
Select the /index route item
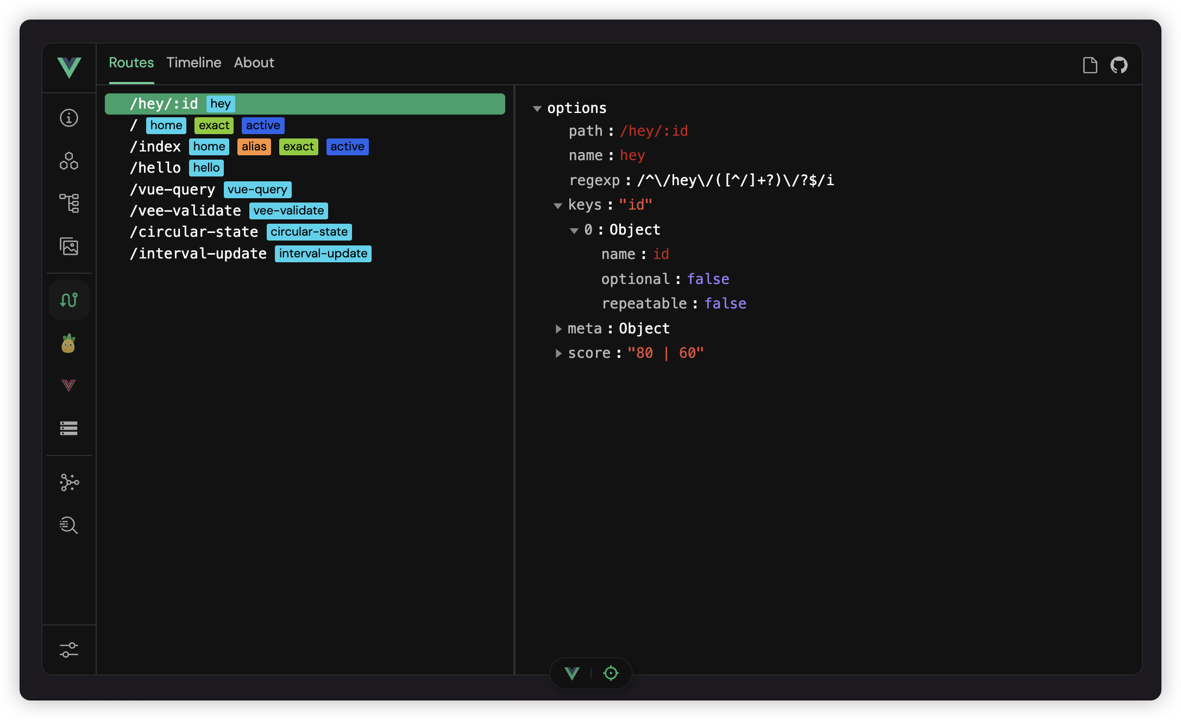click(x=155, y=146)
